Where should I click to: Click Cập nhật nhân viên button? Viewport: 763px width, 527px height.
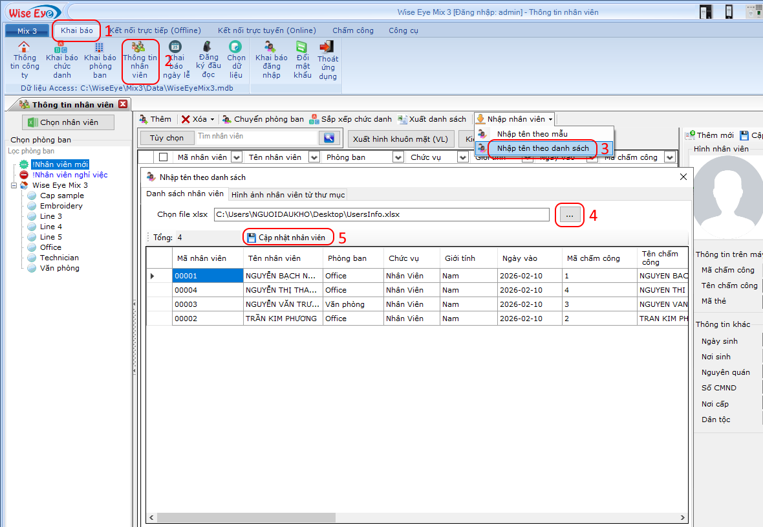pos(287,238)
